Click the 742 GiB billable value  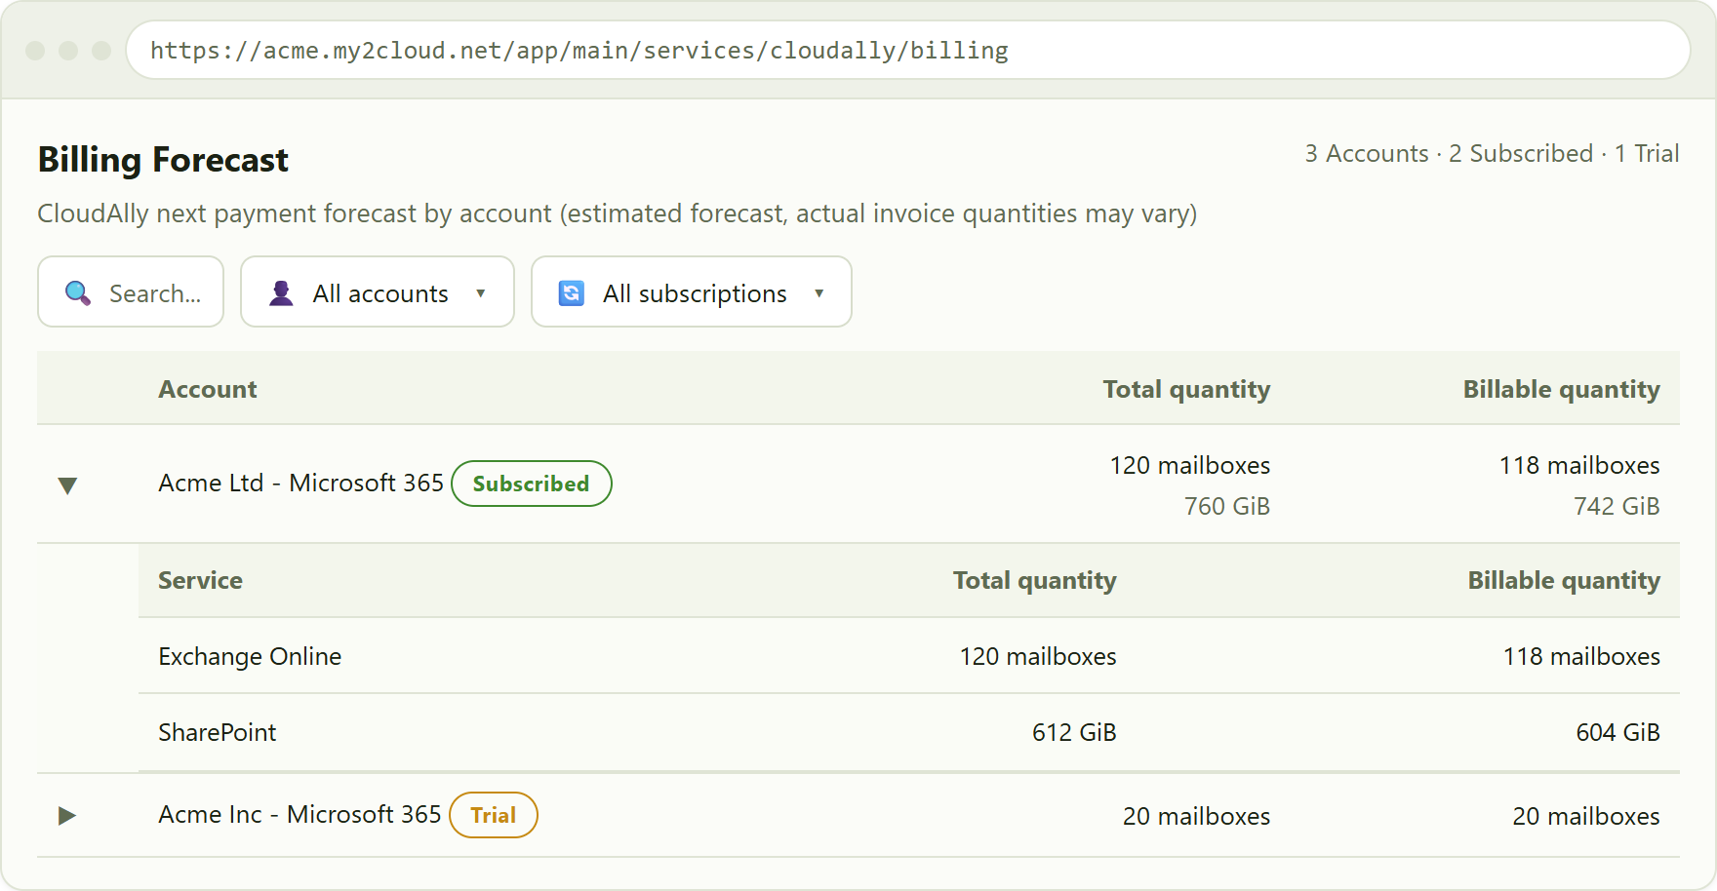[1617, 507]
